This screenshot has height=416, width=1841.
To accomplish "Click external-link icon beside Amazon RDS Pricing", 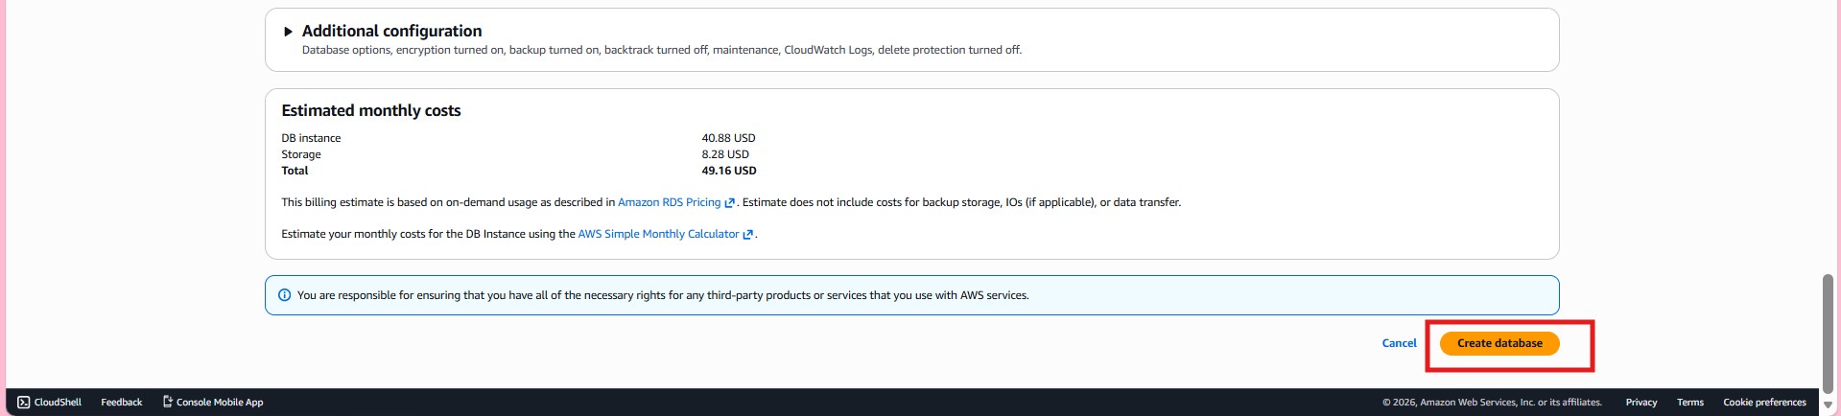I will tap(730, 203).
